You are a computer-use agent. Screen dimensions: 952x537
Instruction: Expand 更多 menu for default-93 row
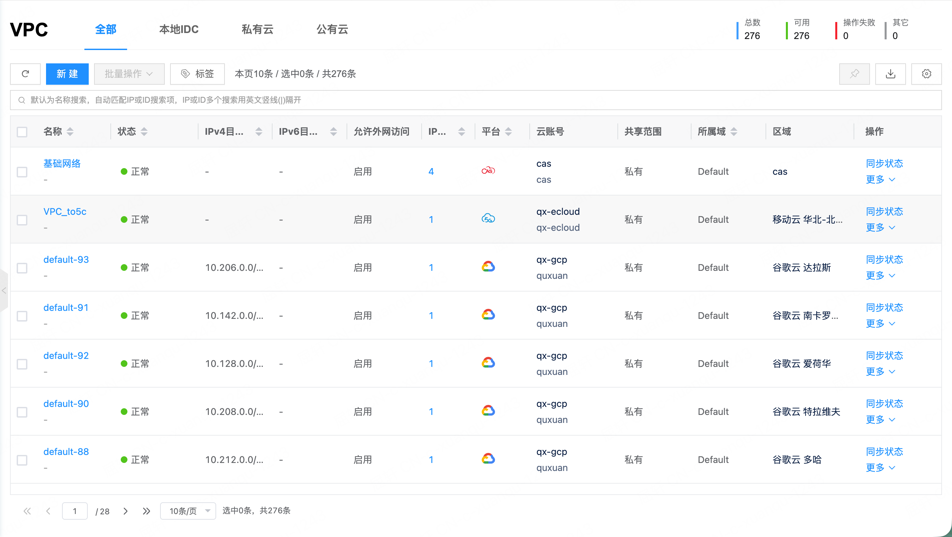pyautogui.click(x=881, y=276)
